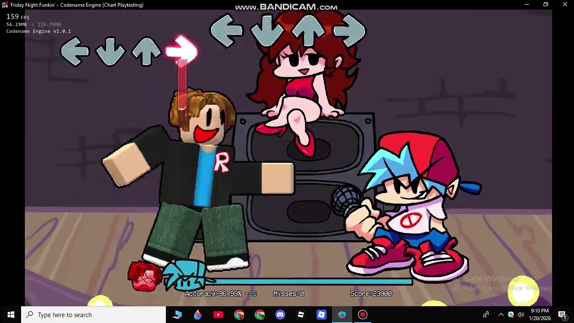Open the second Chrome taskbar icon
The width and height of the screenshot is (574, 323).
pos(260,315)
